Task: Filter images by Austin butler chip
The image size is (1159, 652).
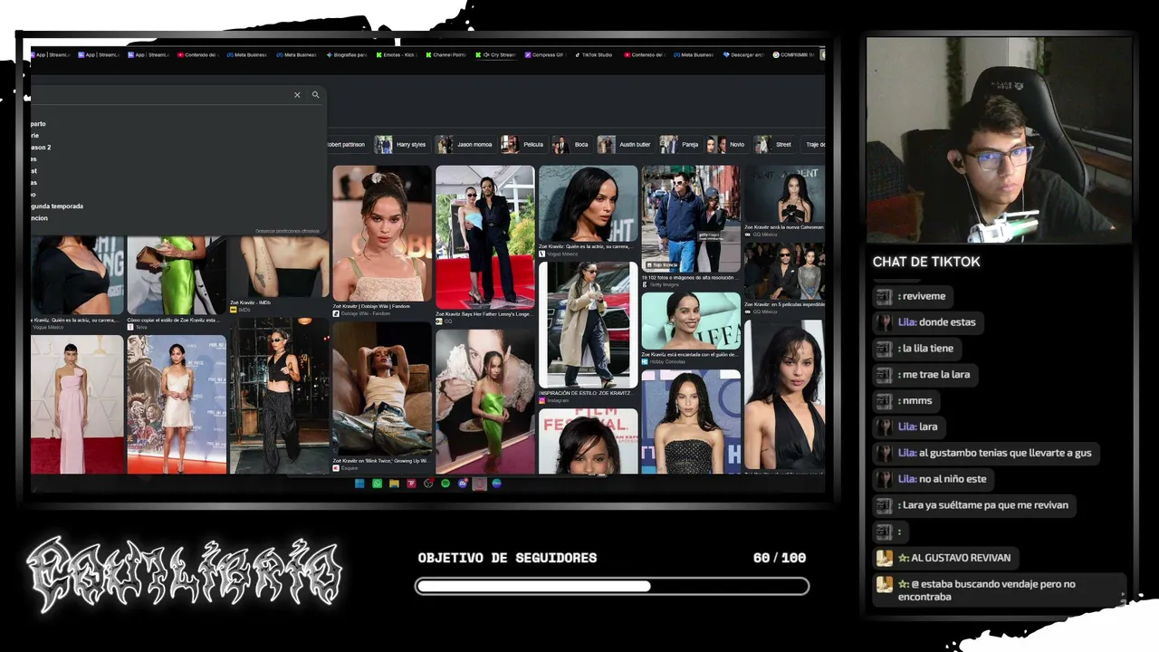Action: pos(625,145)
